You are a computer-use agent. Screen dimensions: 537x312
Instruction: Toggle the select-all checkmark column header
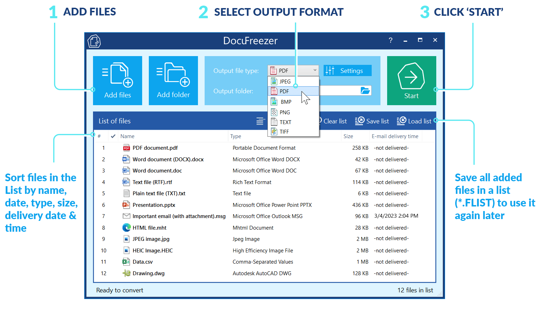113,136
